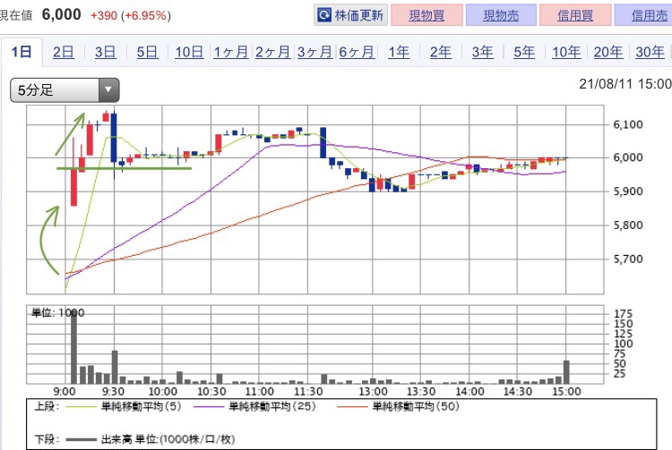Switch to the 3ヶ月 period tab
672x450 pixels.
click(x=315, y=52)
